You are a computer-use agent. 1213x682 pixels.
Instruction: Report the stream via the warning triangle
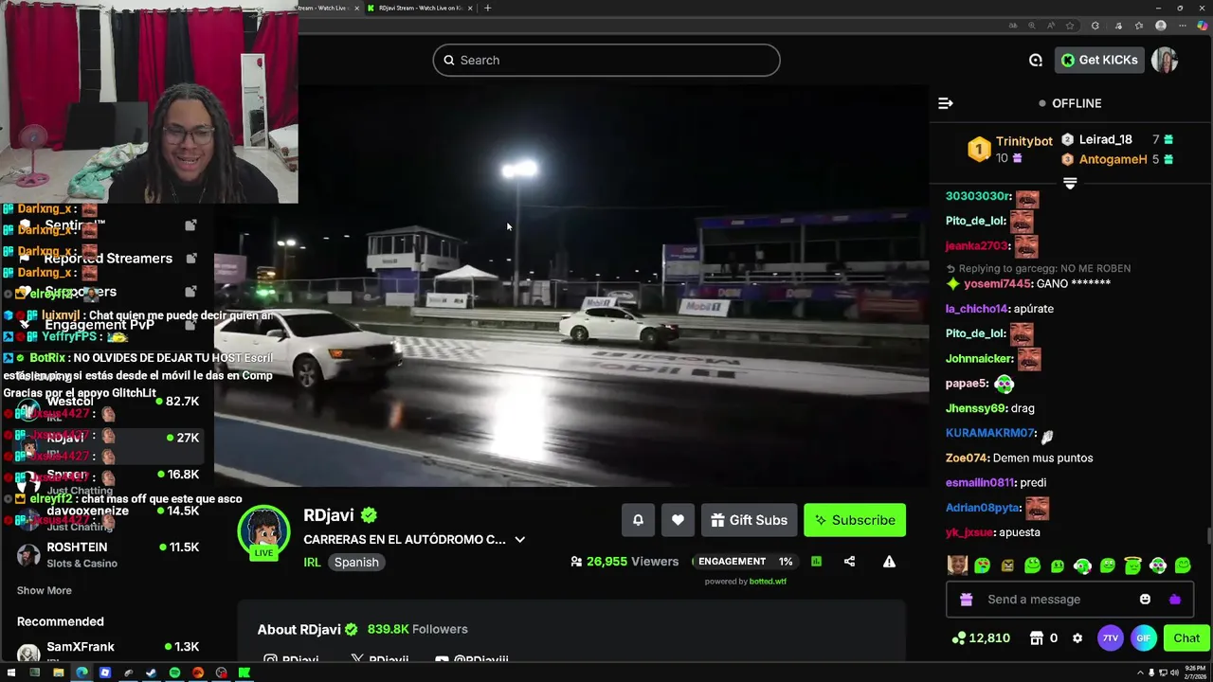pyautogui.click(x=889, y=562)
